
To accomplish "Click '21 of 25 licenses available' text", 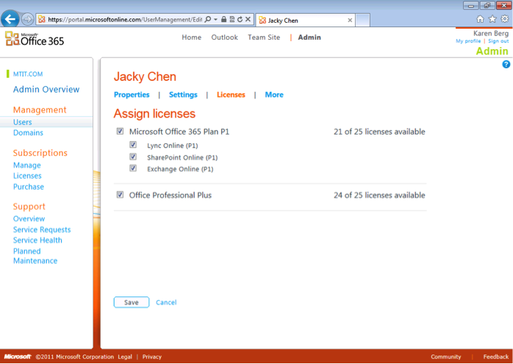I will tap(379, 132).
